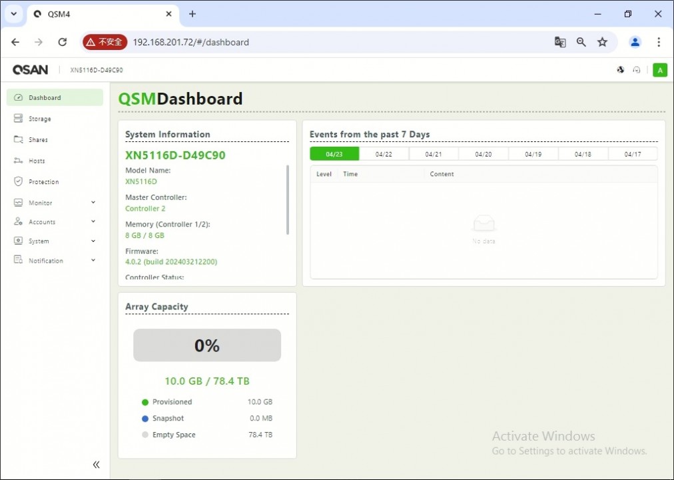Click the 'Not secure' site warning badge

click(105, 42)
